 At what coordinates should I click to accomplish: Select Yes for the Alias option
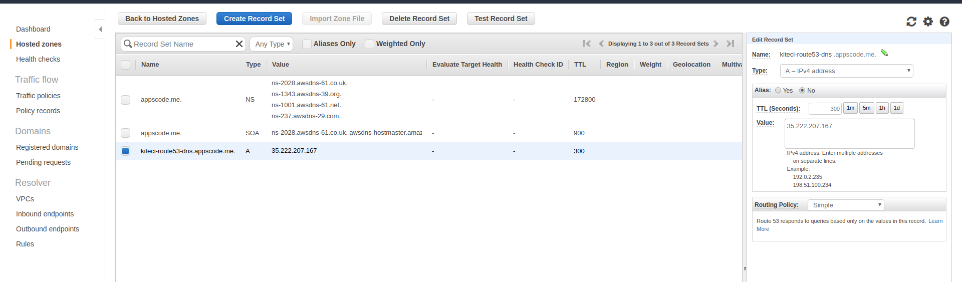778,91
